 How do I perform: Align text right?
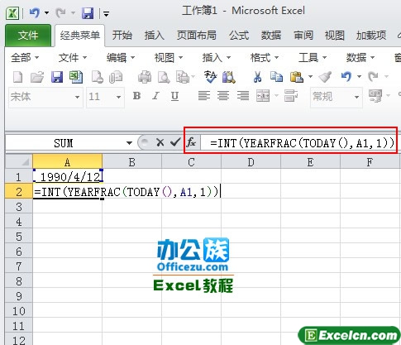pos(243,96)
